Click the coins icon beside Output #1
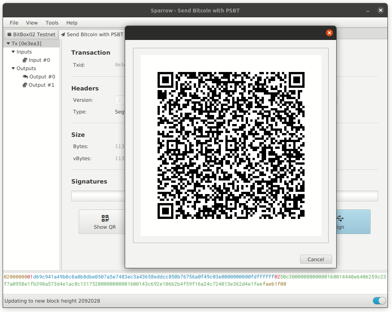Screen dimensions: 392x312 tap(25, 85)
